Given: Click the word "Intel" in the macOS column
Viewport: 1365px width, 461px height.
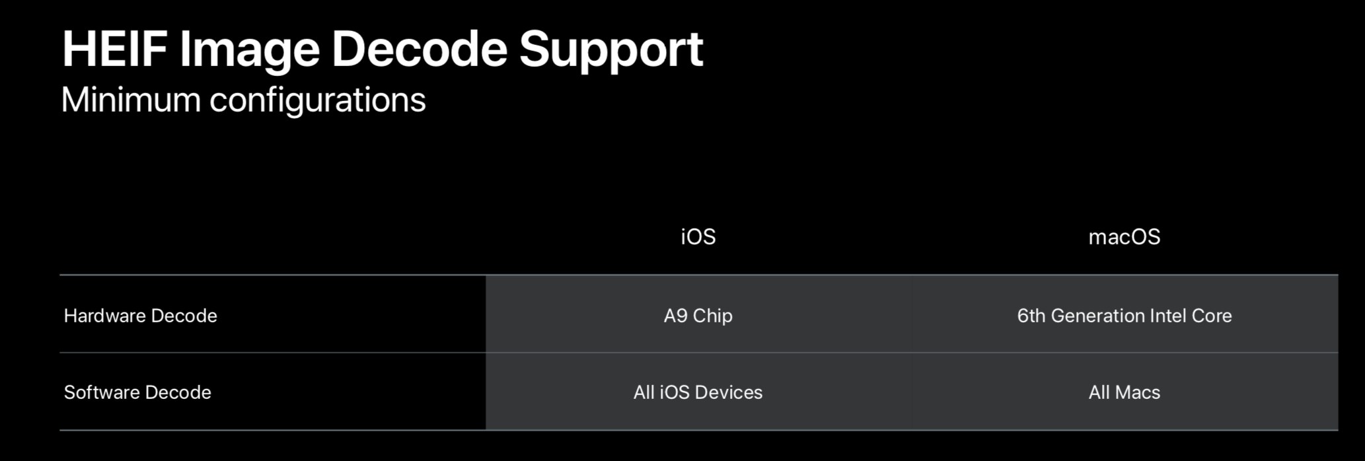Looking at the screenshot, I should click(1168, 316).
